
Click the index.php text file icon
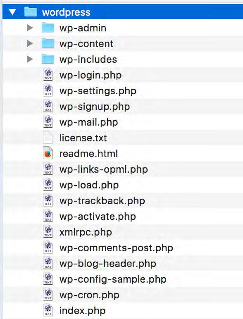point(48,310)
